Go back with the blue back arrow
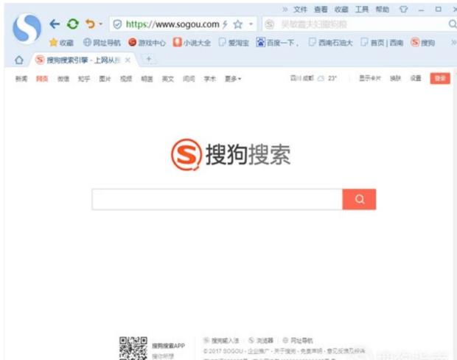 pyautogui.click(x=55, y=24)
